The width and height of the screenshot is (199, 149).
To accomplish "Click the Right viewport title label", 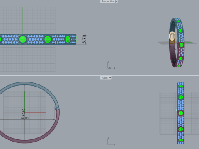I will (x=104, y=78).
